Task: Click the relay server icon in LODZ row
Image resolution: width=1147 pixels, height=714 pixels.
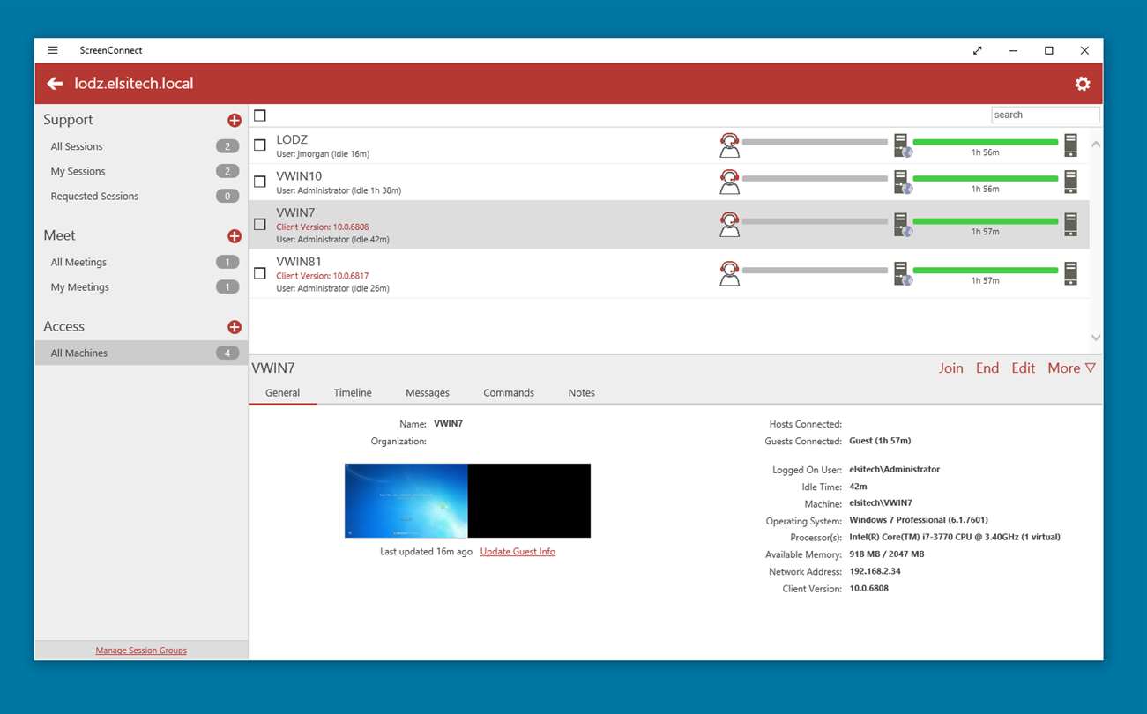Action: coord(902,145)
